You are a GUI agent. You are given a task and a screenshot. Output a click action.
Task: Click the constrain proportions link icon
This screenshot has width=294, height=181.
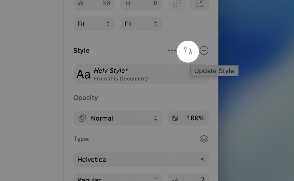pos(177,3)
